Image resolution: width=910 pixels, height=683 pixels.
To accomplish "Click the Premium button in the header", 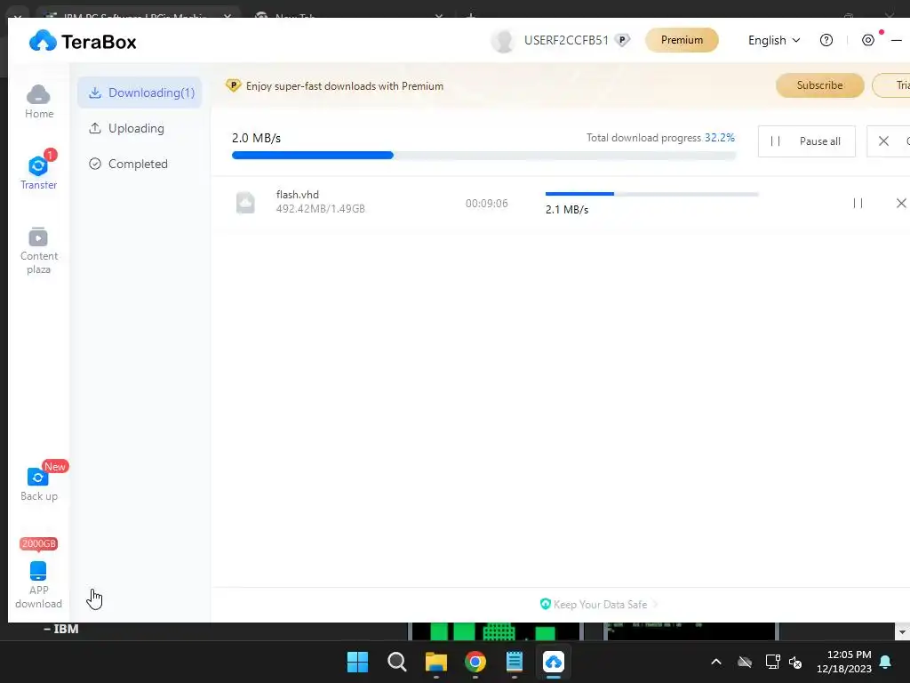I will (x=682, y=40).
